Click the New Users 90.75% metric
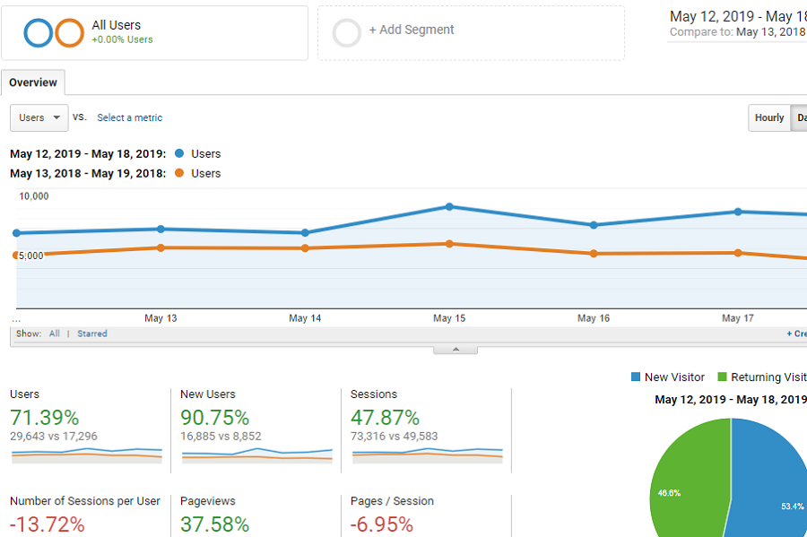 [x=214, y=417]
